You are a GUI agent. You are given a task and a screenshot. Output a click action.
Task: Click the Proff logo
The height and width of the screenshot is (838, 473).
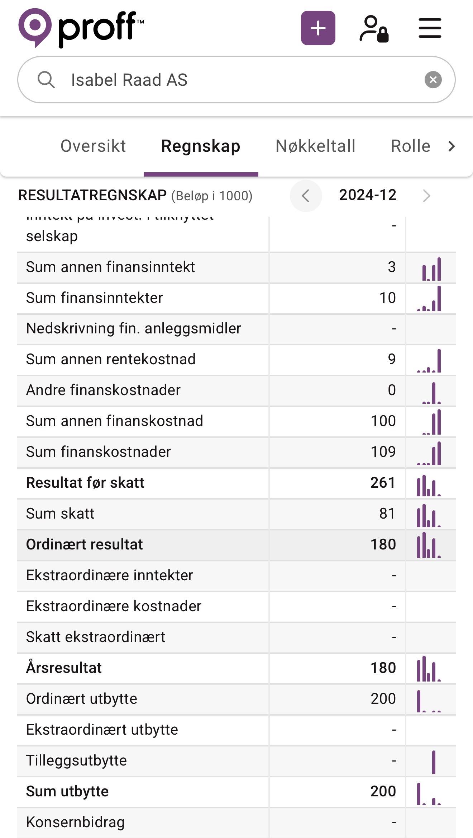tap(81, 28)
